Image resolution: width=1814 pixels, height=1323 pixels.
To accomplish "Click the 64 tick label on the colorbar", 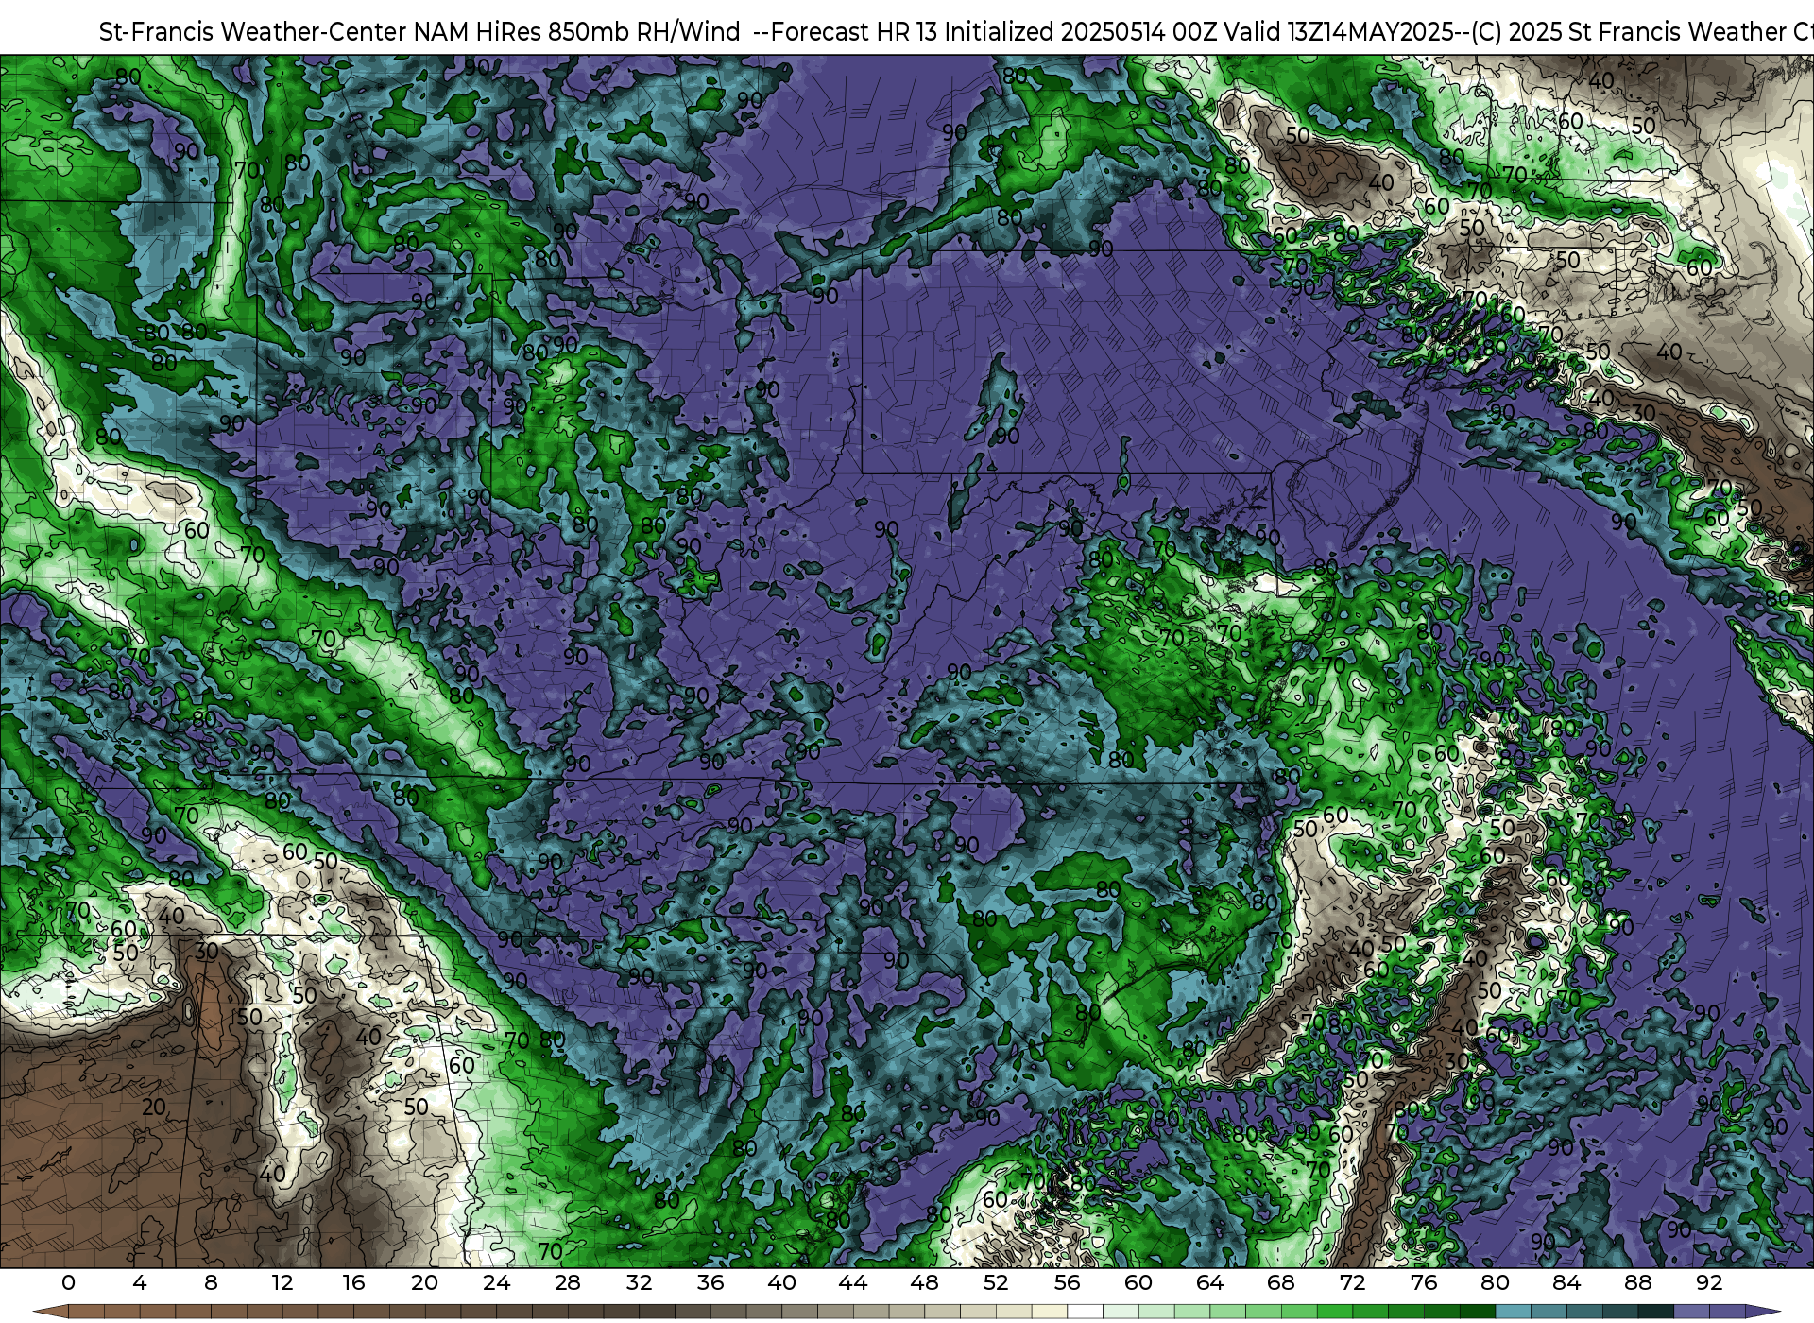I will (1209, 1282).
